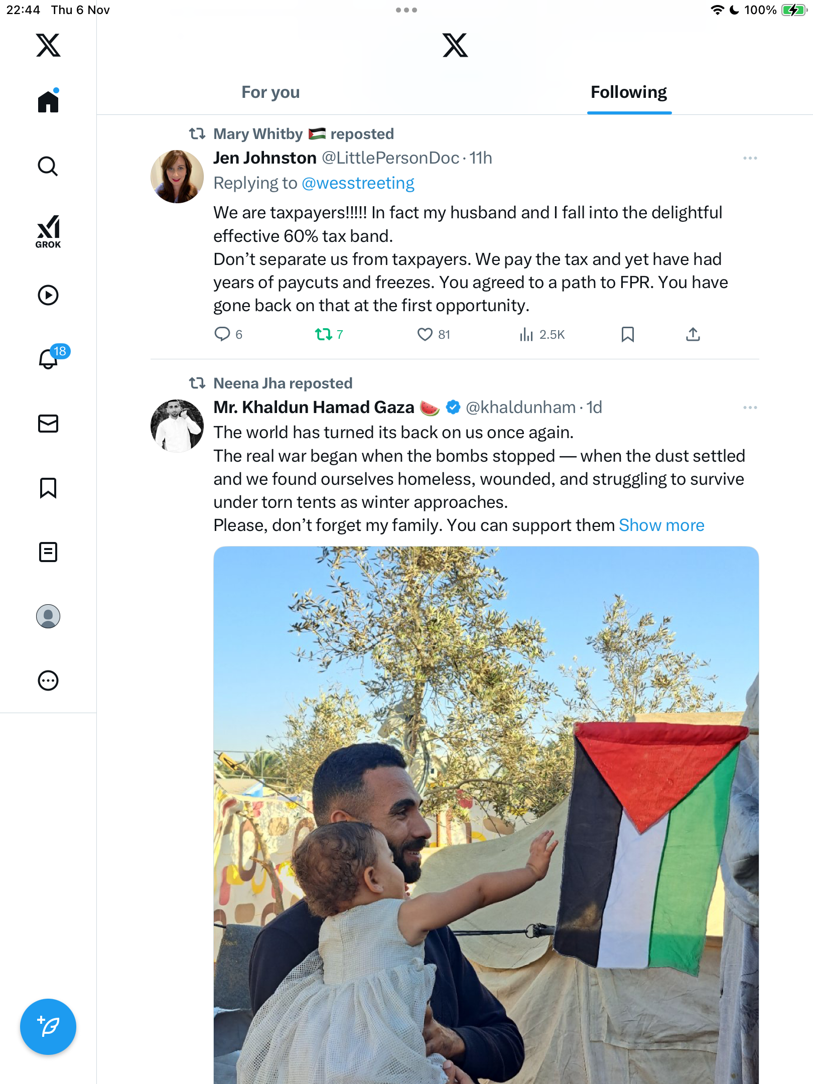
Task: Switch to the For you tab
Action: pos(270,92)
